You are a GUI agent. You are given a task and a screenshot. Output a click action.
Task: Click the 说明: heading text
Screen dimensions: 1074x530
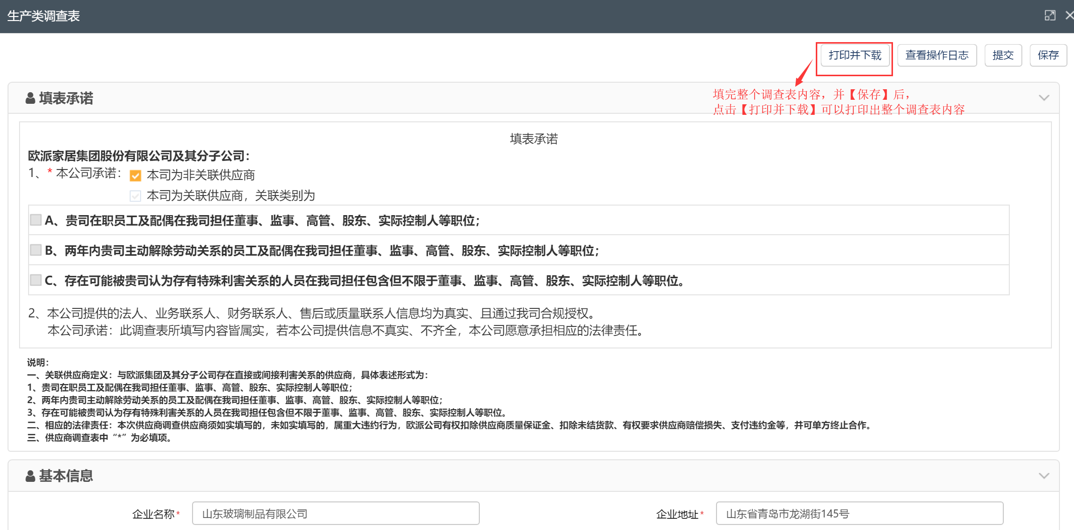click(38, 363)
